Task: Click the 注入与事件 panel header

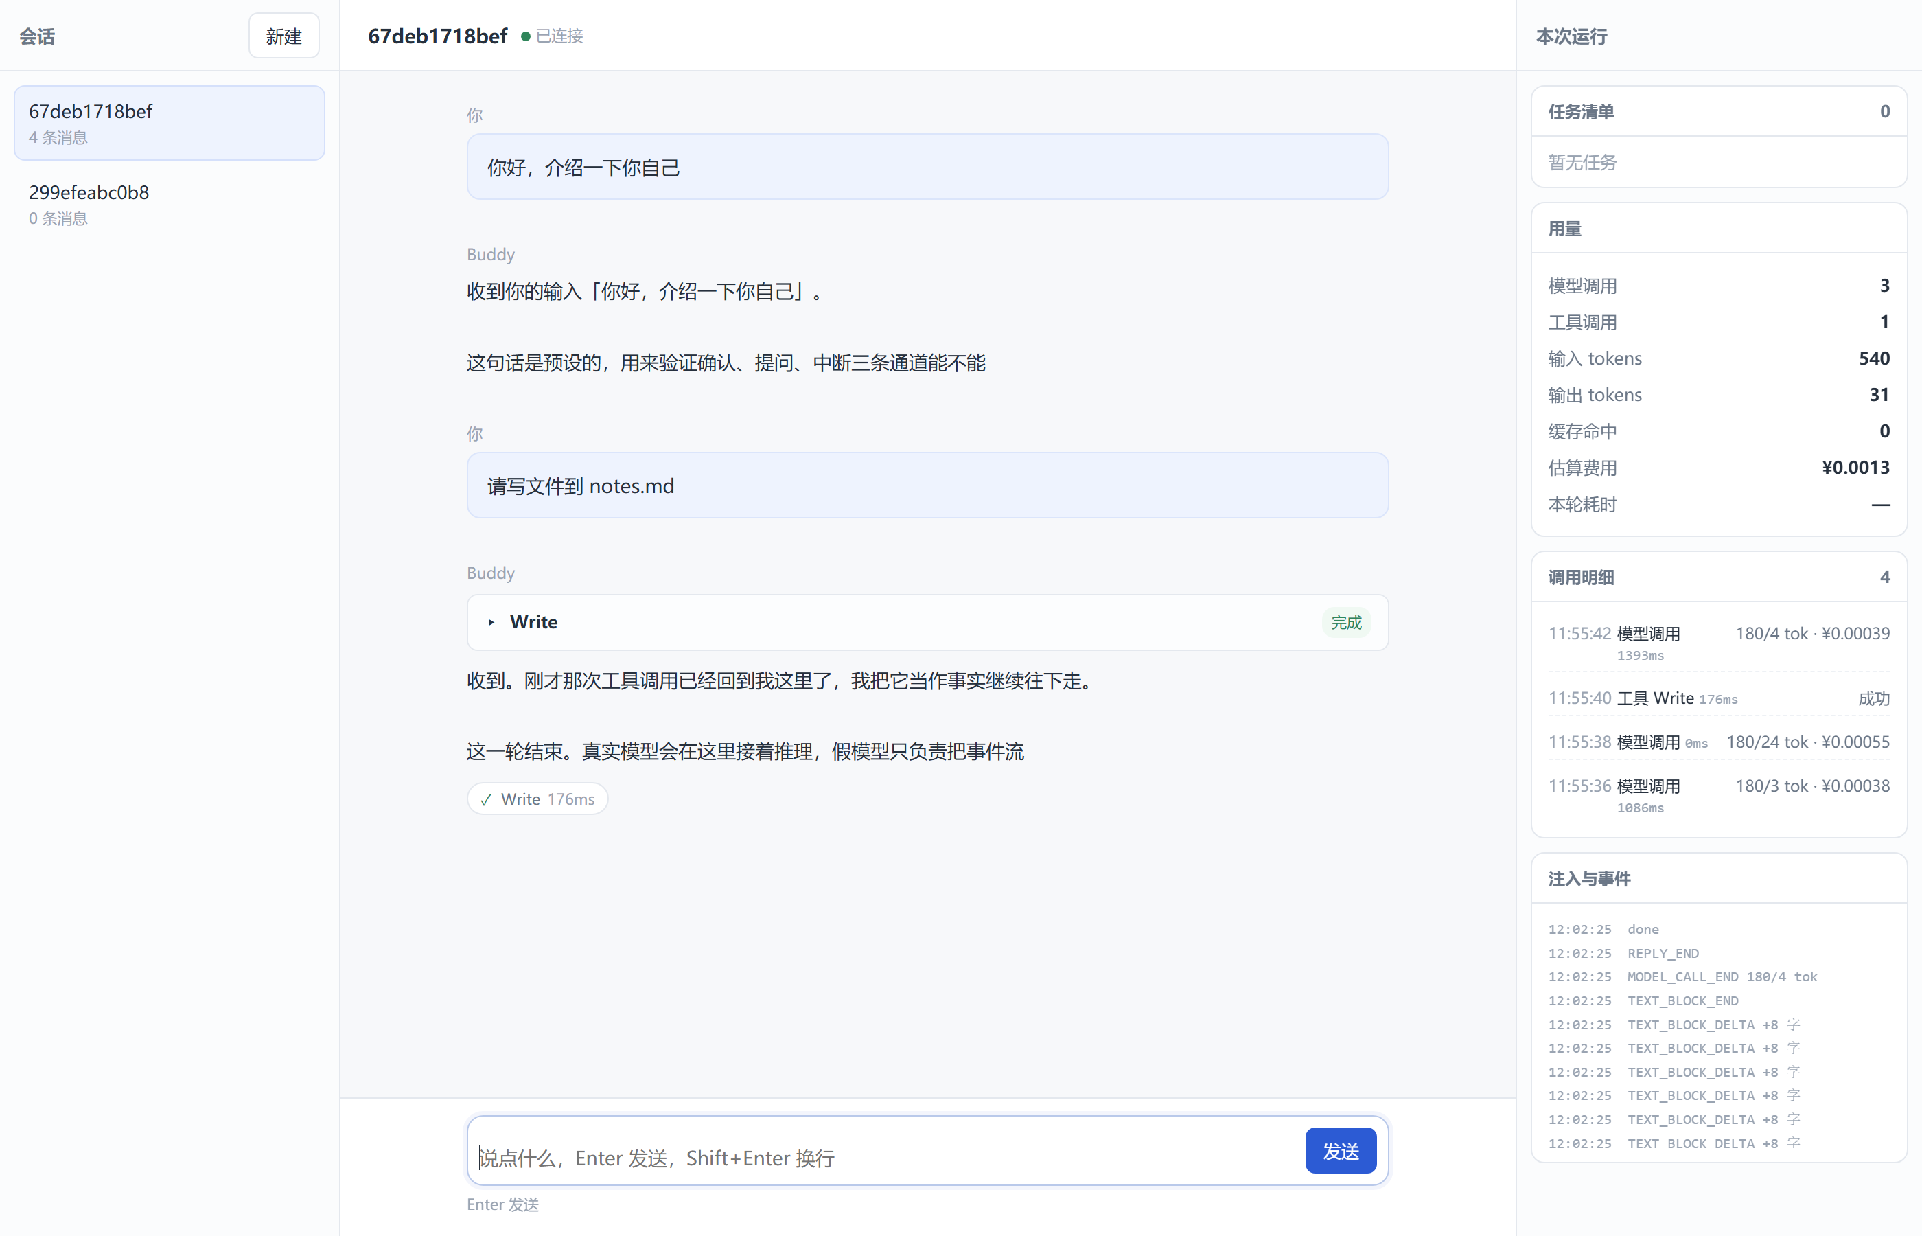Action: 1718,879
